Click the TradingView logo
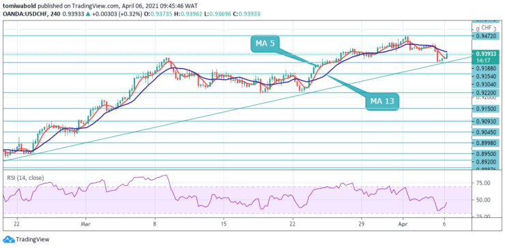The image size is (505, 248). [26, 239]
